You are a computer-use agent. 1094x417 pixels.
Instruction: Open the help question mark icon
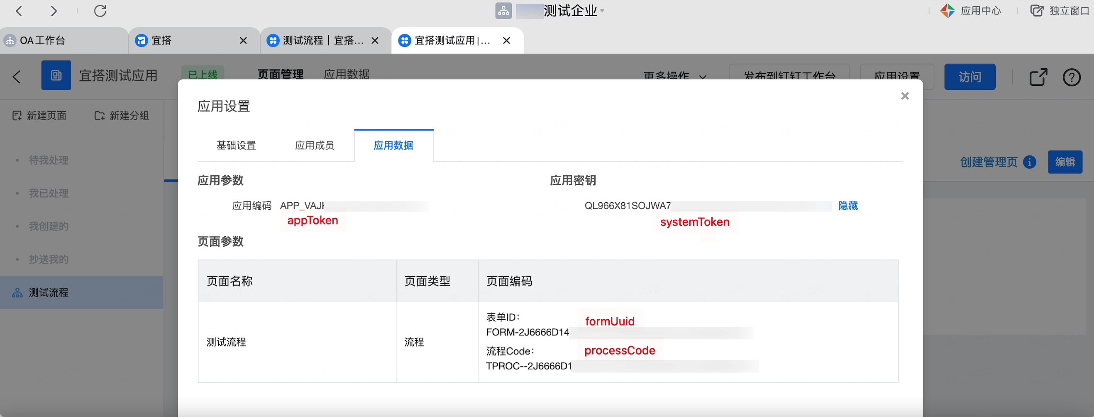1072,77
